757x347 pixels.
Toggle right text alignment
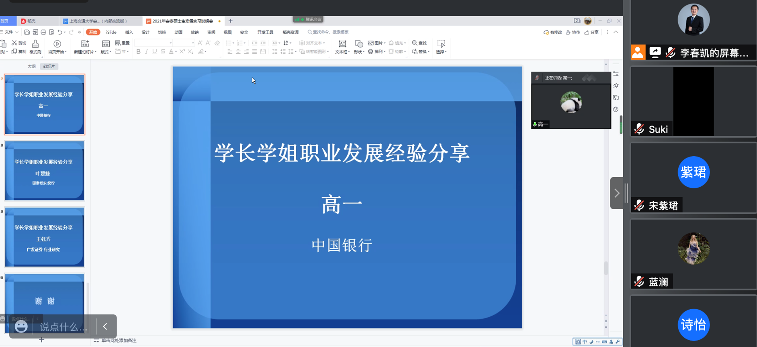click(x=246, y=51)
